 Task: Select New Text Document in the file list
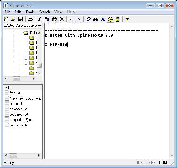[x=26, y=98]
